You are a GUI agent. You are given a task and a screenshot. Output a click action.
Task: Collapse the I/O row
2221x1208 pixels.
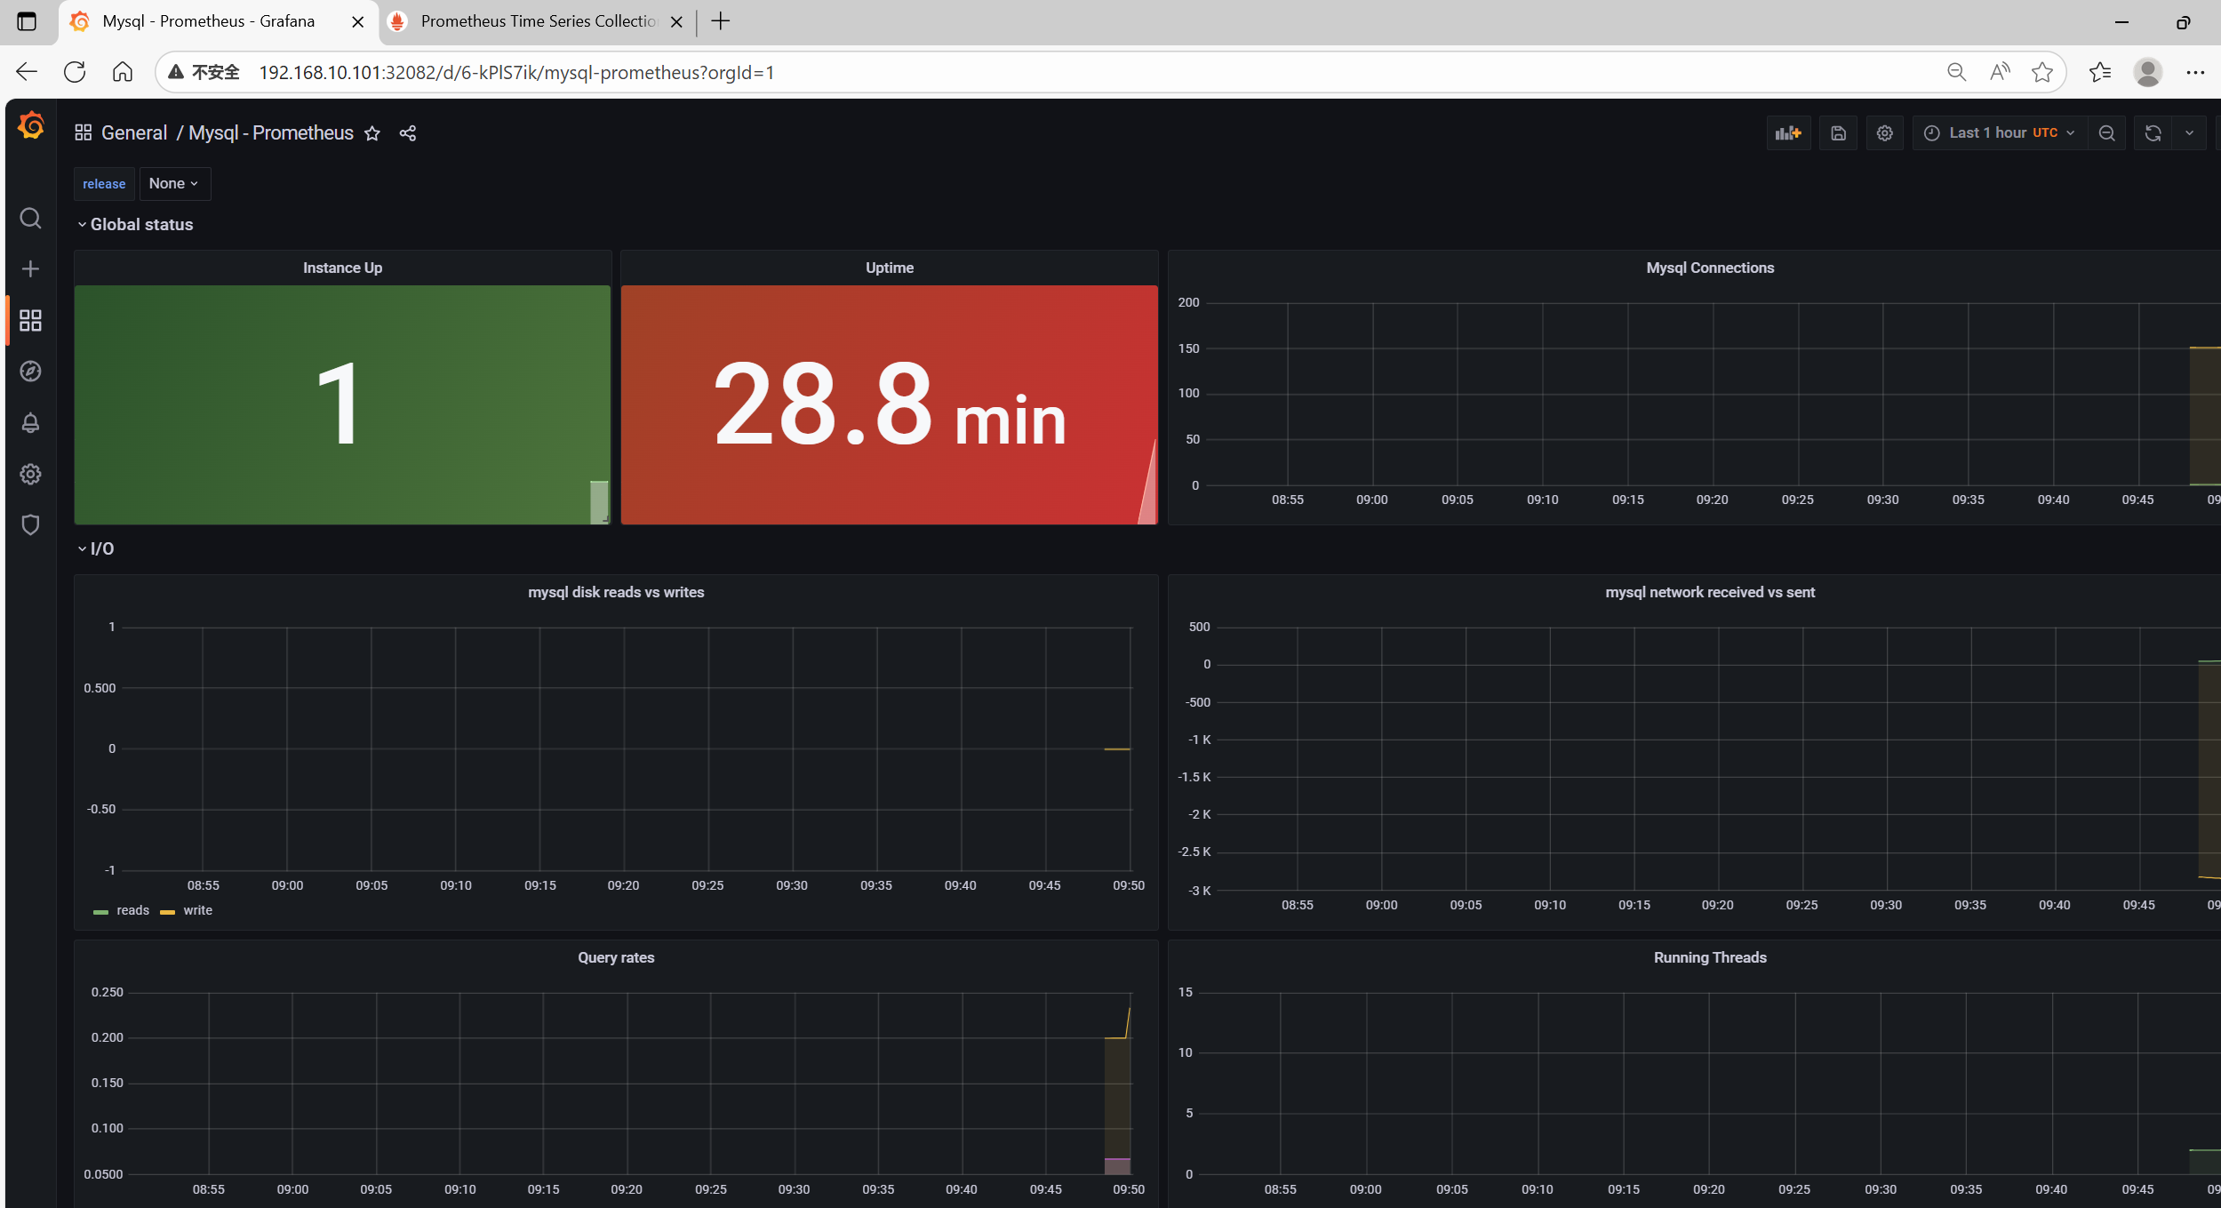[x=96, y=548]
